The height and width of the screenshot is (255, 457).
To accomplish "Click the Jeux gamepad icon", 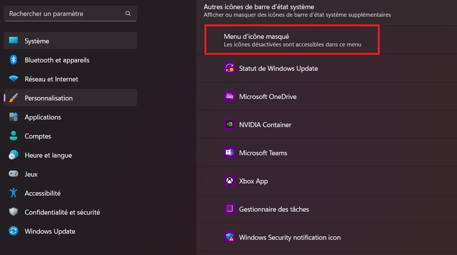I will pyautogui.click(x=14, y=174).
